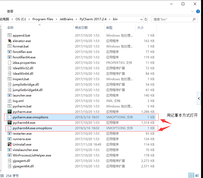Click the XML 文档 type cell
This screenshot has width=203, height=178.
tap(113, 101)
